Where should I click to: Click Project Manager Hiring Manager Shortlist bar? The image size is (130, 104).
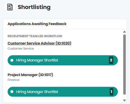click(63, 92)
